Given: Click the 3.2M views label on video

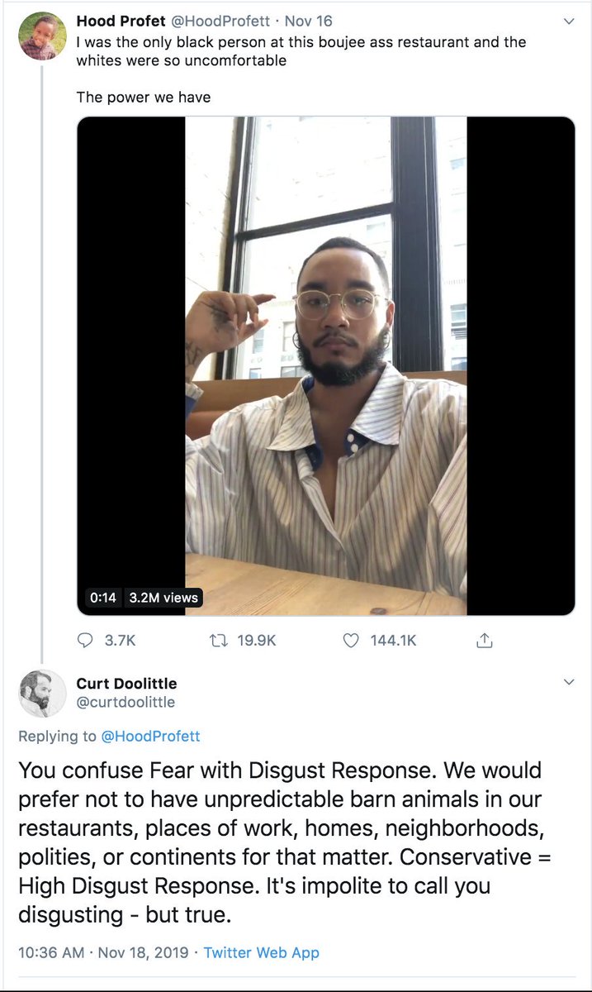Looking at the screenshot, I should click(x=163, y=598).
